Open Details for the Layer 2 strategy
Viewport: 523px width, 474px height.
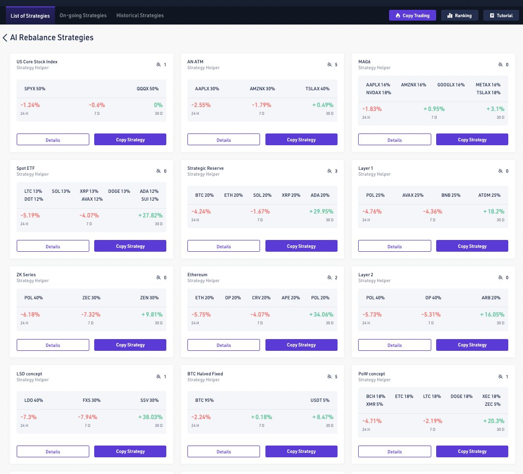[394, 345]
